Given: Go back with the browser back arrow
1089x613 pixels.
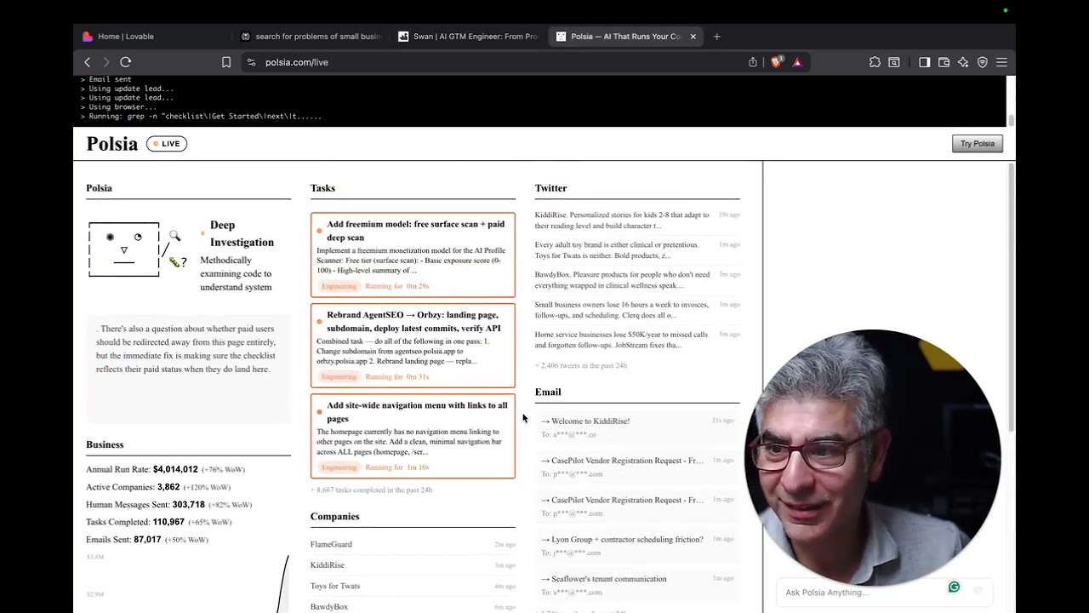Looking at the screenshot, I should tap(87, 62).
